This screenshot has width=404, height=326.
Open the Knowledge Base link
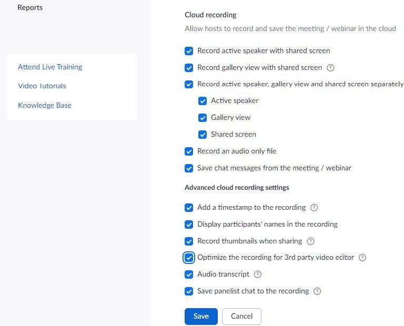45,105
